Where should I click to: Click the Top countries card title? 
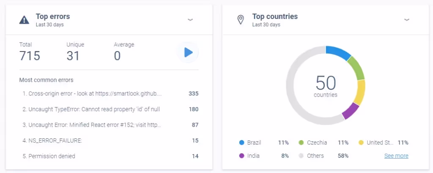275,16
